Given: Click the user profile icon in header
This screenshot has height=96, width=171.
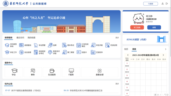Looking at the screenshot, I should (162, 3).
